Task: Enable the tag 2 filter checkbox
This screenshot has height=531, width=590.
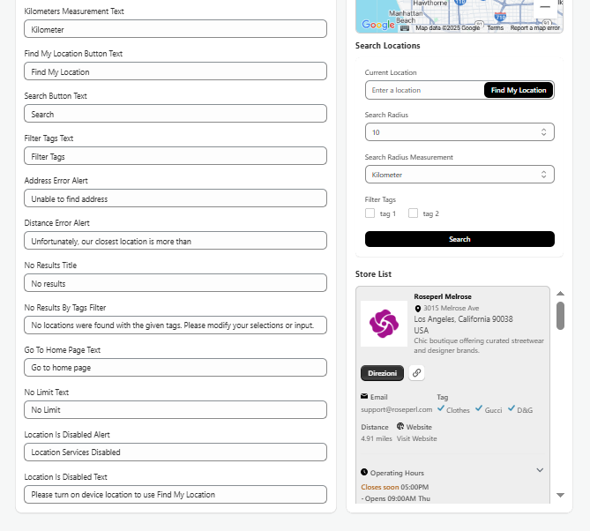Action: pos(414,213)
